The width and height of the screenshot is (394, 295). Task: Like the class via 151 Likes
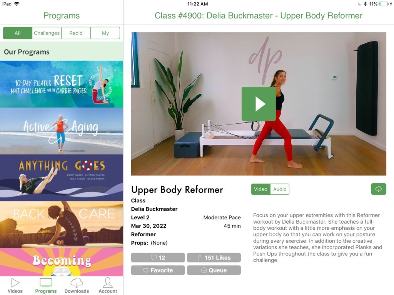pos(214,258)
